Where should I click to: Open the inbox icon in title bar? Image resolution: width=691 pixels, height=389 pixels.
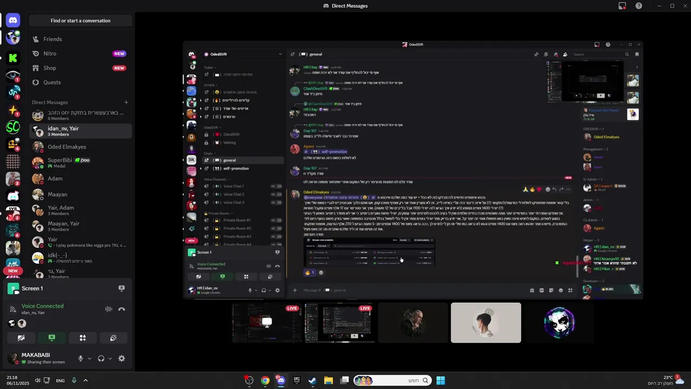[x=622, y=6]
